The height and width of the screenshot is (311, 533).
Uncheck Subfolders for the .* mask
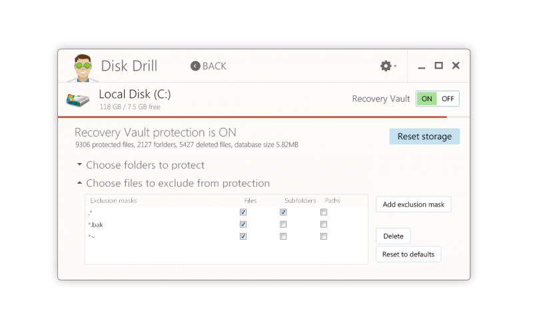(283, 212)
